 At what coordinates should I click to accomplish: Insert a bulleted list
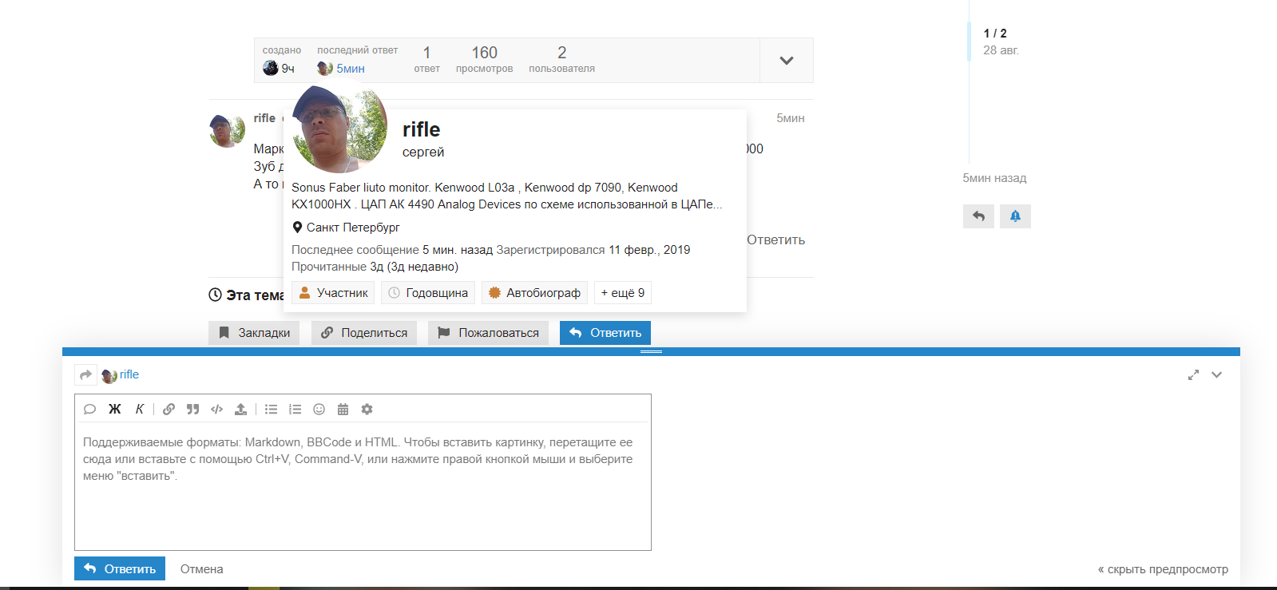[x=272, y=409]
